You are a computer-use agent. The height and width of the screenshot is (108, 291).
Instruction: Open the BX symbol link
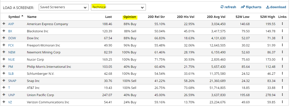pyautogui.click(x=10, y=31)
